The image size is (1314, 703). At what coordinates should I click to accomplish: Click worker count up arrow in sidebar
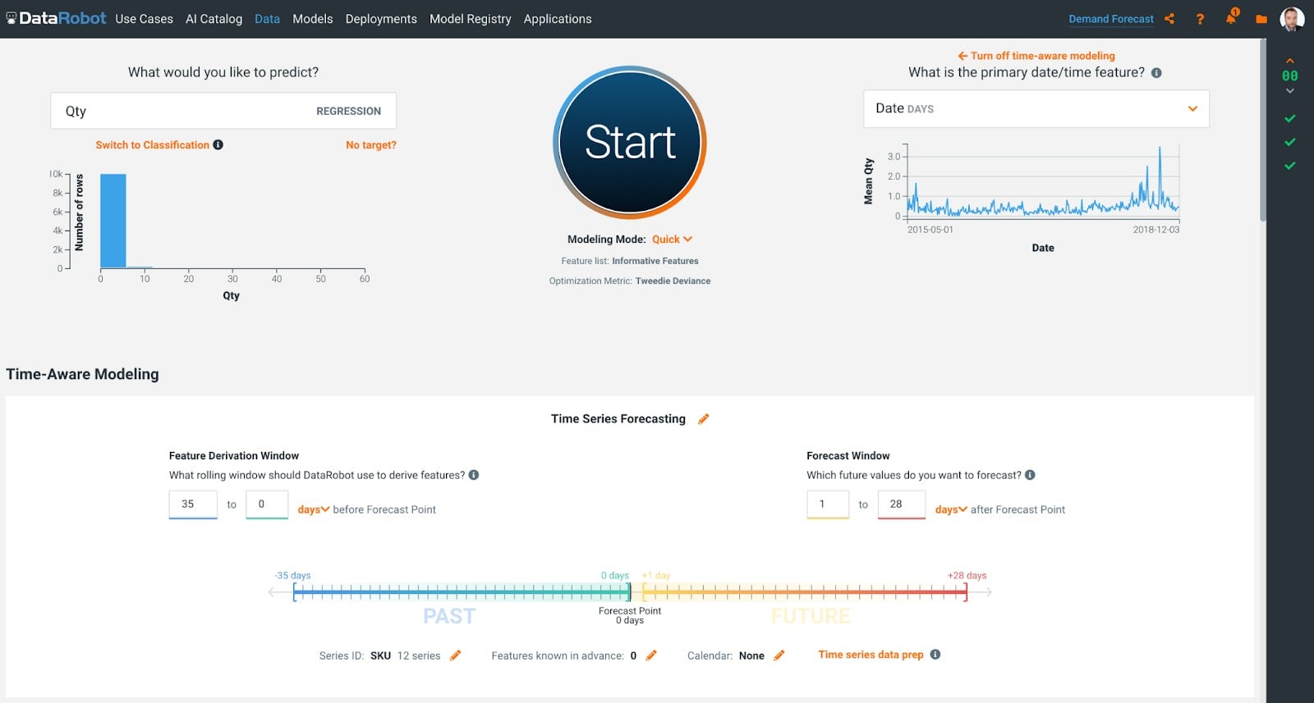1290,61
